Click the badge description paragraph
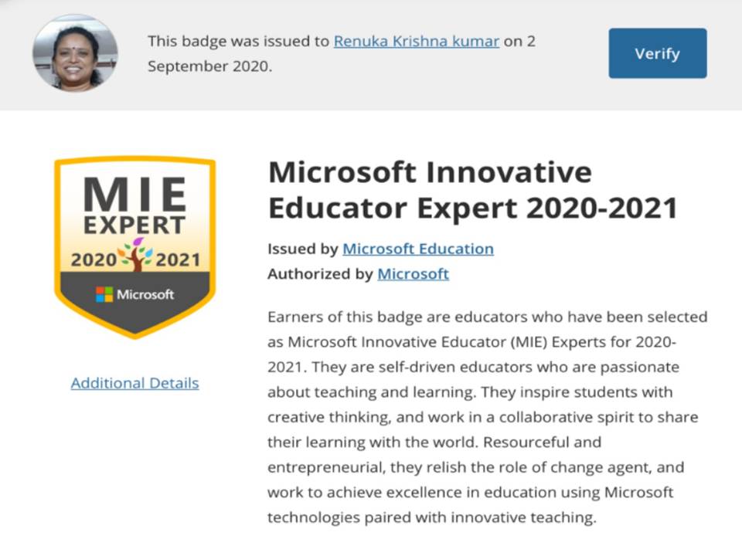The width and height of the screenshot is (742, 556). 488,417
